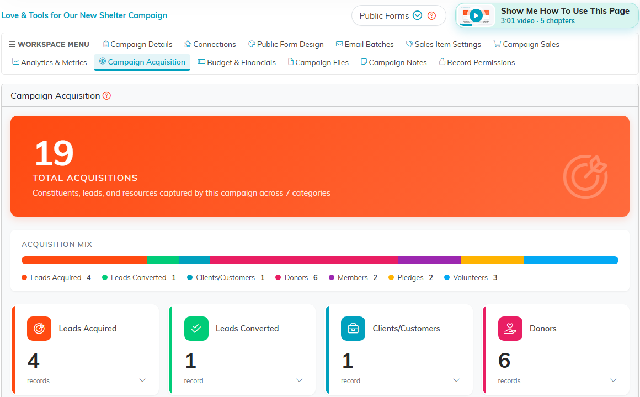The width and height of the screenshot is (640, 397).
Task: Open the Sales Item Settings tab
Action: coord(444,44)
